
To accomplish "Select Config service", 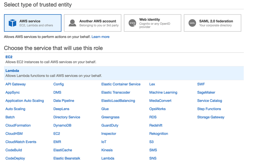I will pyautogui.click(x=59, y=84).
